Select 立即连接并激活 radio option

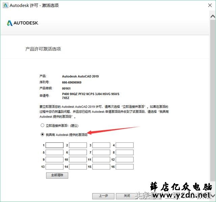point(42,126)
